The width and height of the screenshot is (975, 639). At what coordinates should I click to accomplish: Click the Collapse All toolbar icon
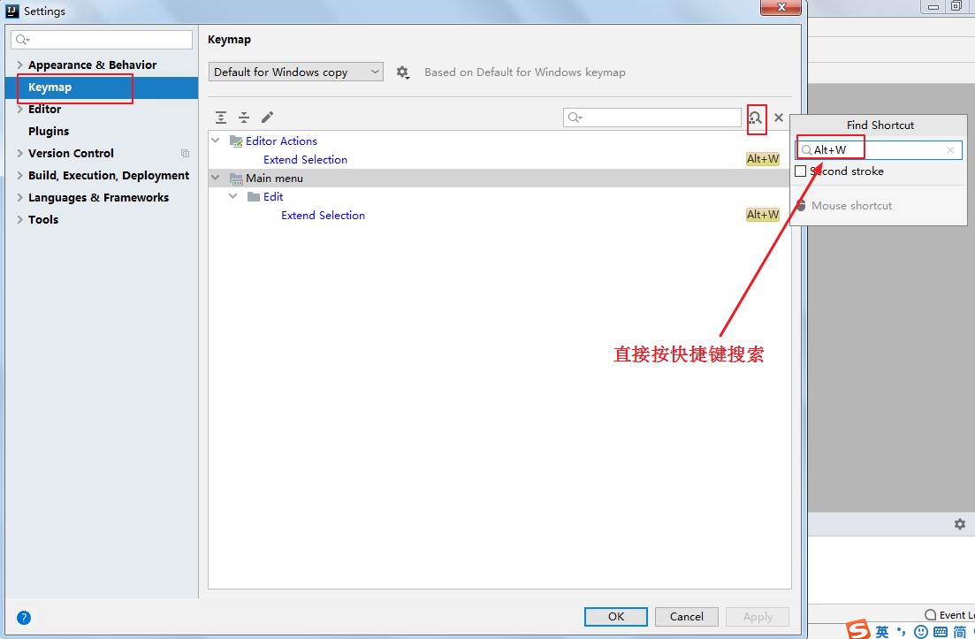pos(244,118)
